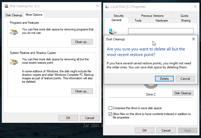
Task: Open the Previous Versions tab
Action: (152, 16)
